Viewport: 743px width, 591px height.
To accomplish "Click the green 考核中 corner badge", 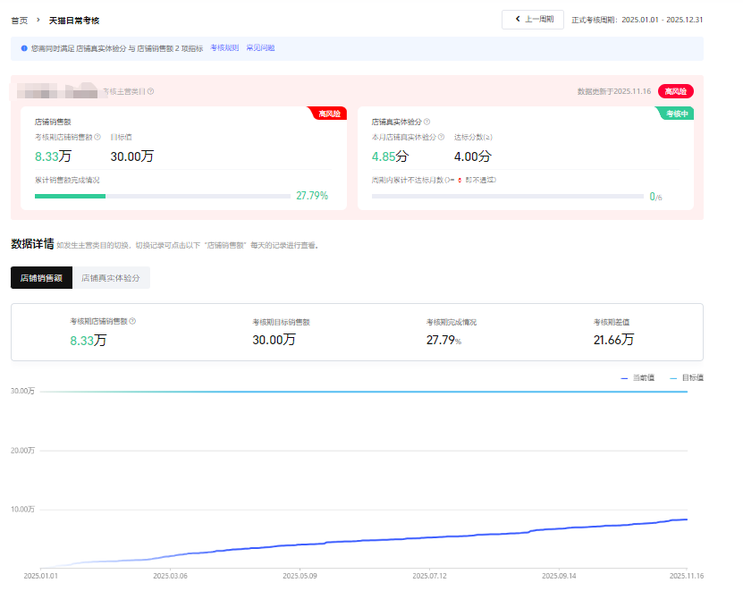I will (677, 114).
